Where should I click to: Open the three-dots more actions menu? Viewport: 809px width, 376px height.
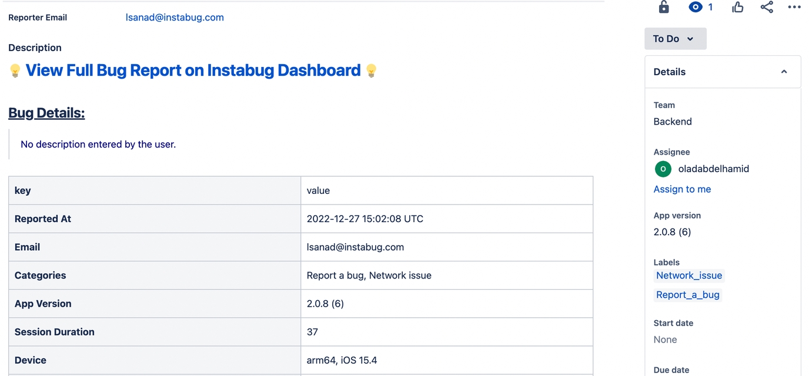pyautogui.click(x=794, y=7)
